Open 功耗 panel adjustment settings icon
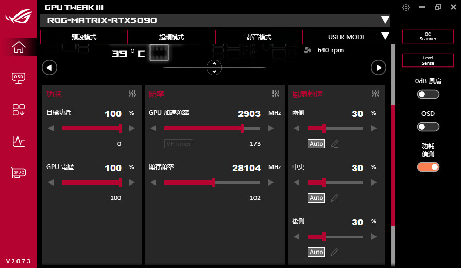The width and height of the screenshot is (461, 268). pos(132,94)
